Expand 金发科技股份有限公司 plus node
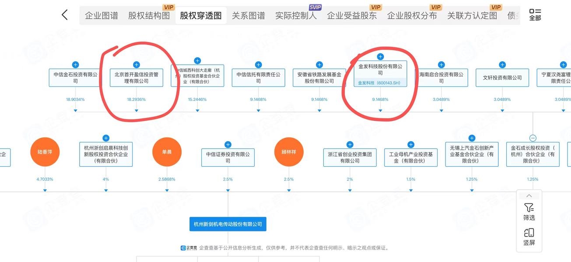The width and height of the screenshot is (571, 262). 380,56
